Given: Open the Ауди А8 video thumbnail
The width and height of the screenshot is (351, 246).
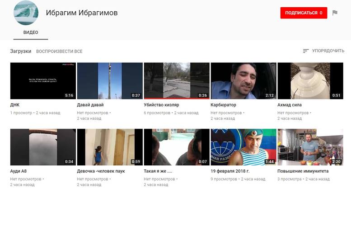Looking at the screenshot, I should [x=43, y=147].
